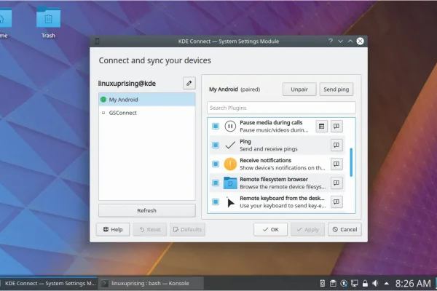Image resolution: width=437 pixels, height=291 pixels.
Task: Switch to the Konsole bash taskbar entry
Action: (x=150, y=284)
